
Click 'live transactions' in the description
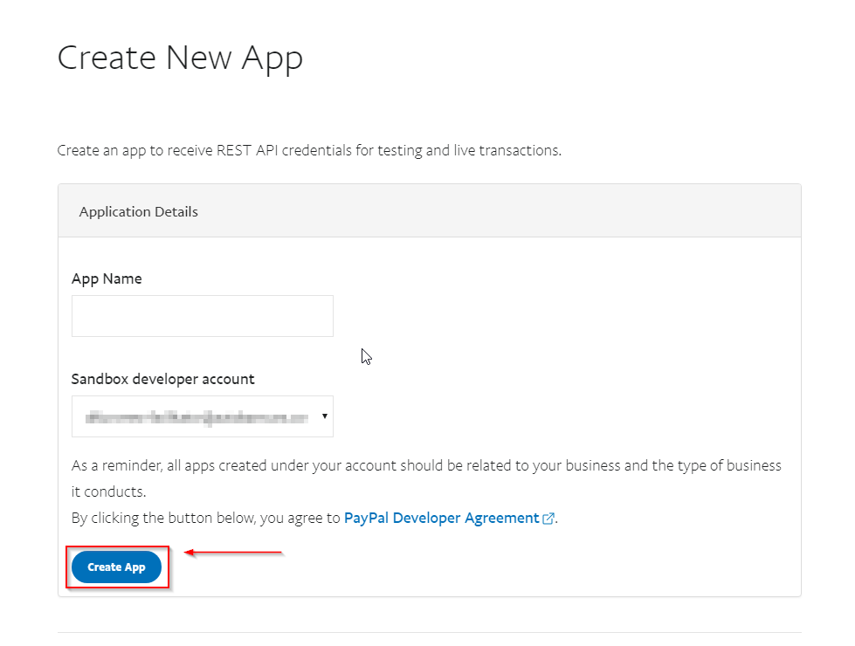click(x=507, y=150)
